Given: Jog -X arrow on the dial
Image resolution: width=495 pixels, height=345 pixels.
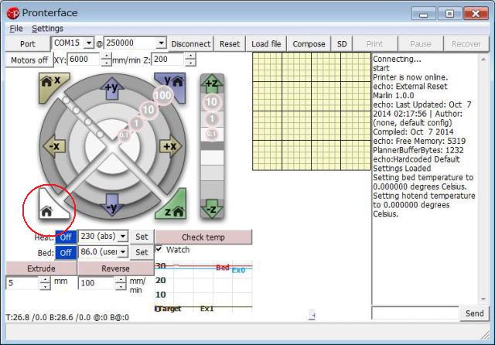Looking at the screenshot, I should pos(54,146).
